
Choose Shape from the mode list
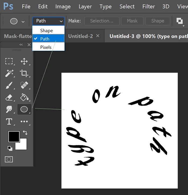(48, 30)
